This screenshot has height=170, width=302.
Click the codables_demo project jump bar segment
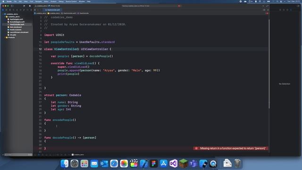[40, 13]
